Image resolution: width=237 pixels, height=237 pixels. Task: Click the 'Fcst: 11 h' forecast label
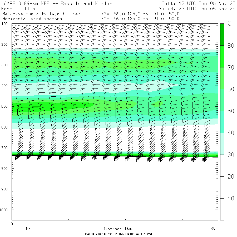tap(18, 8)
